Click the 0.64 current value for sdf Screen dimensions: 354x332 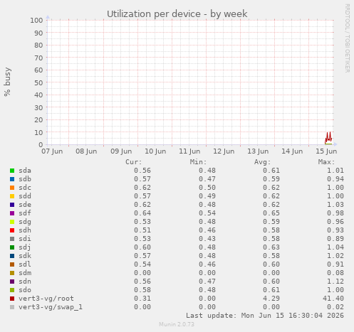click(142, 213)
